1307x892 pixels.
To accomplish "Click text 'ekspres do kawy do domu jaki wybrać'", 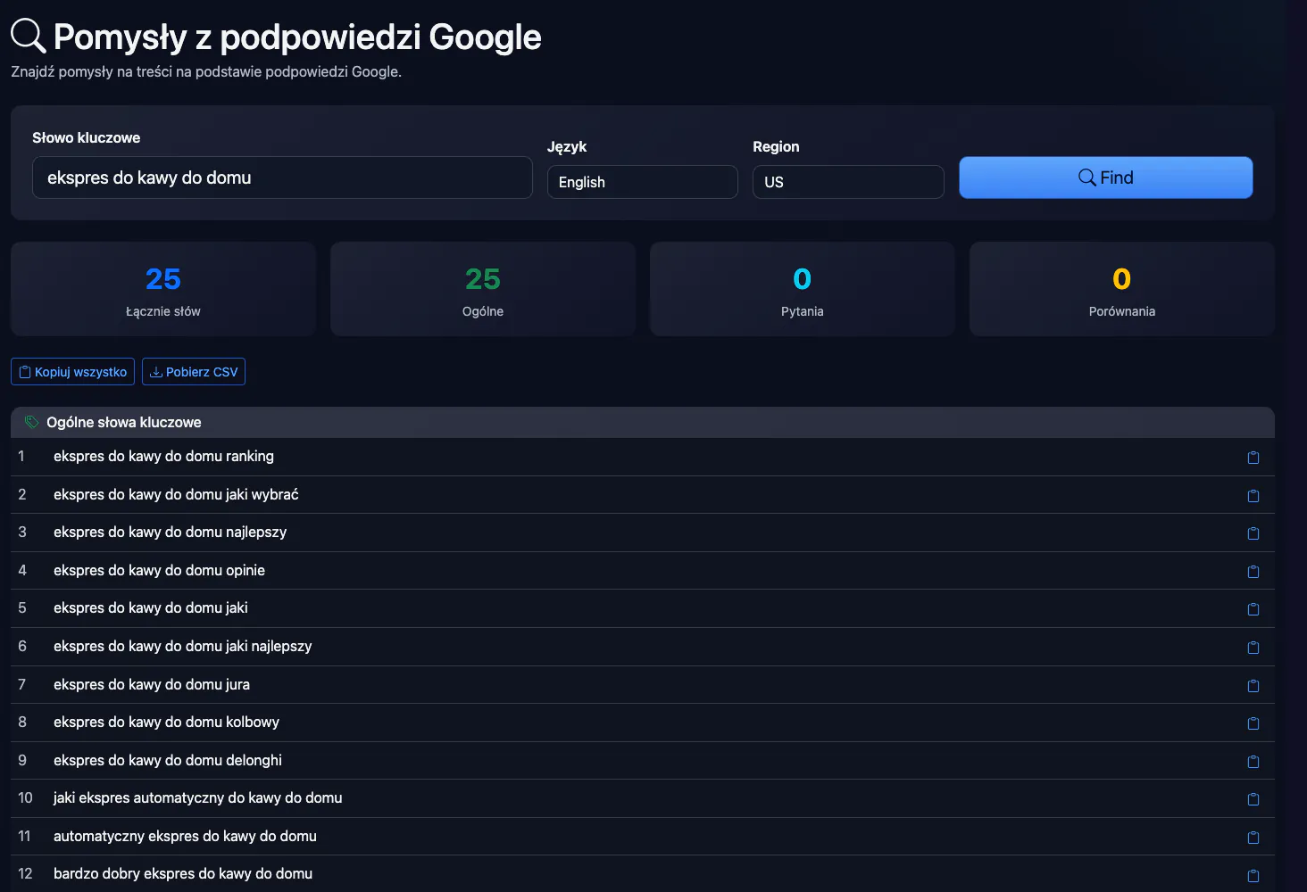I will pos(176,494).
